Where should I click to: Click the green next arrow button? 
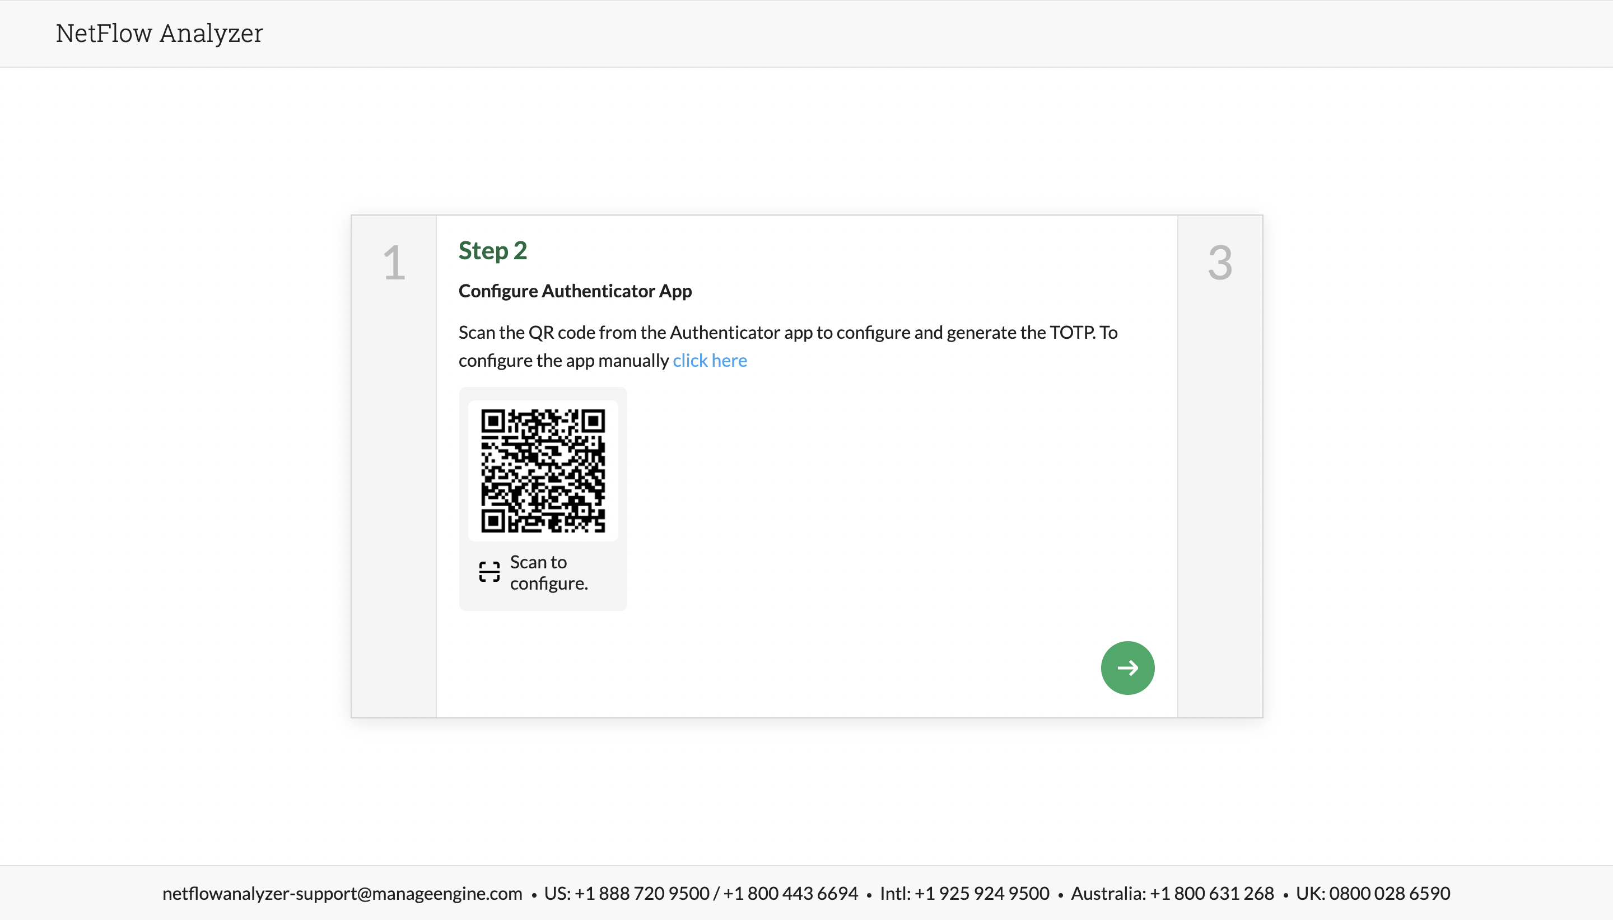(1127, 668)
